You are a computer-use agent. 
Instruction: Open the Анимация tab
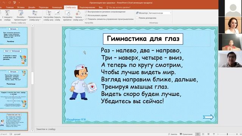(x=57, y=7)
